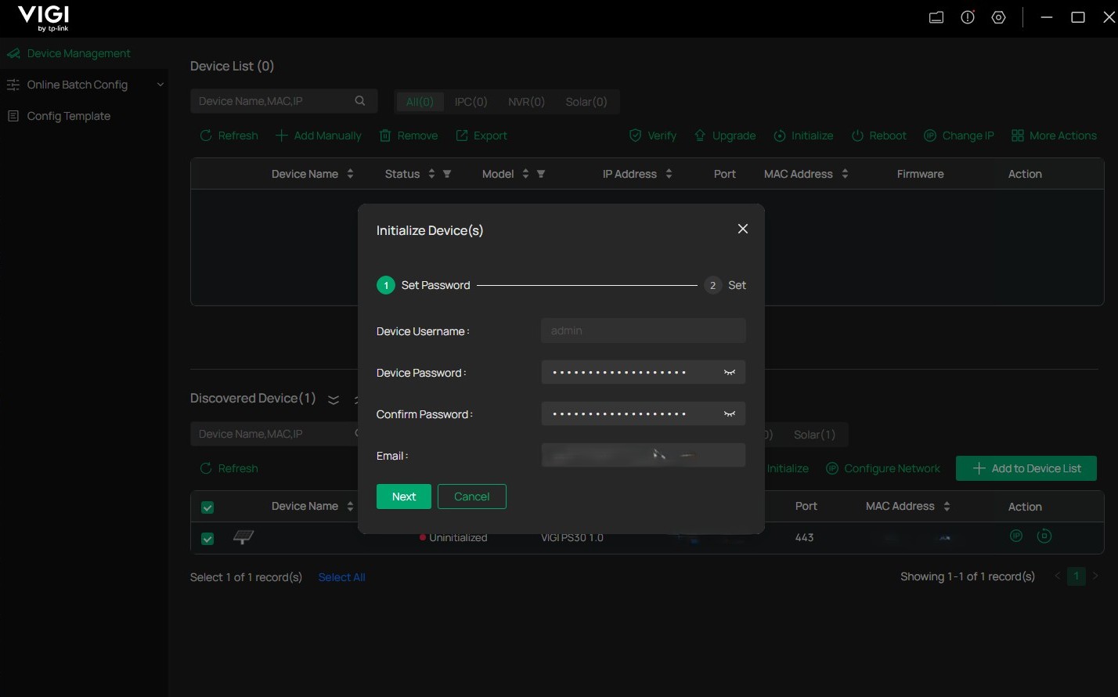The width and height of the screenshot is (1118, 697).
Task: Refresh the Device List
Action: click(x=229, y=135)
